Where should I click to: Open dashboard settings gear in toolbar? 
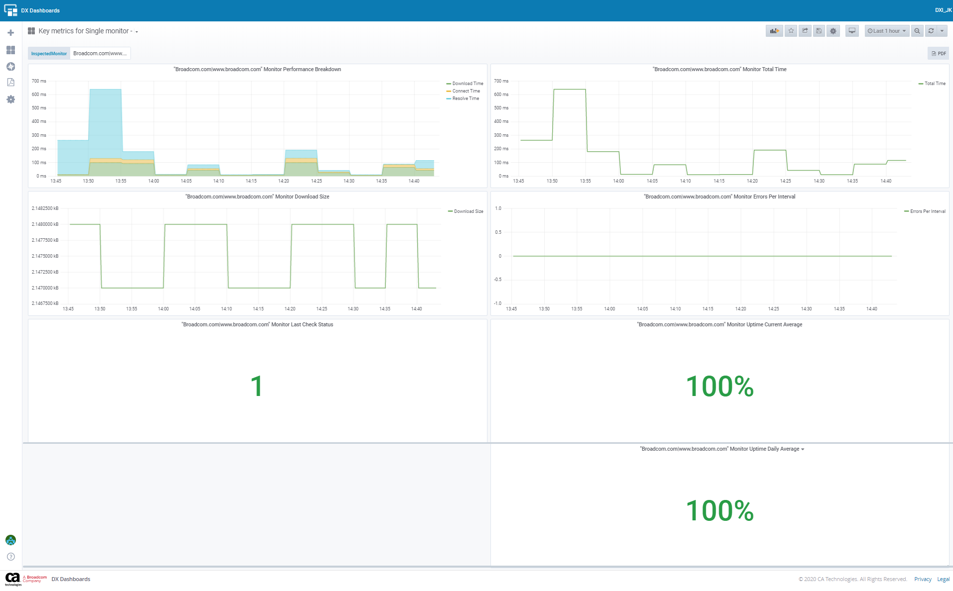tap(833, 31)
